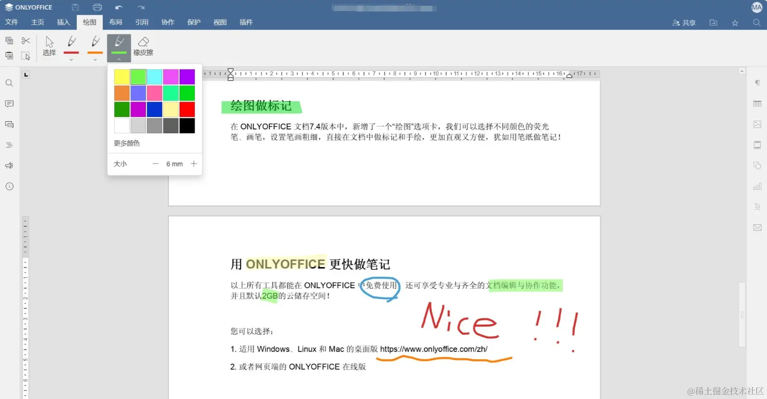Increase pen size with plus button
Image resolution: width=767 pixels, height=399 pixels.
tap(194, 164)
